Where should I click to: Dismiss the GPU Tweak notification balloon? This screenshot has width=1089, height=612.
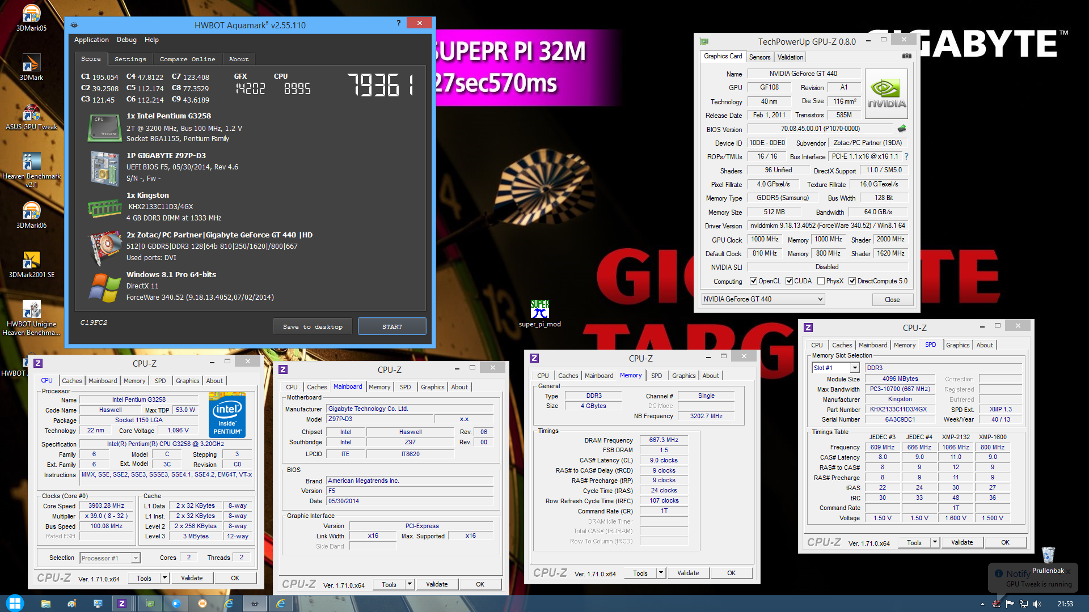pos(1068,571)
